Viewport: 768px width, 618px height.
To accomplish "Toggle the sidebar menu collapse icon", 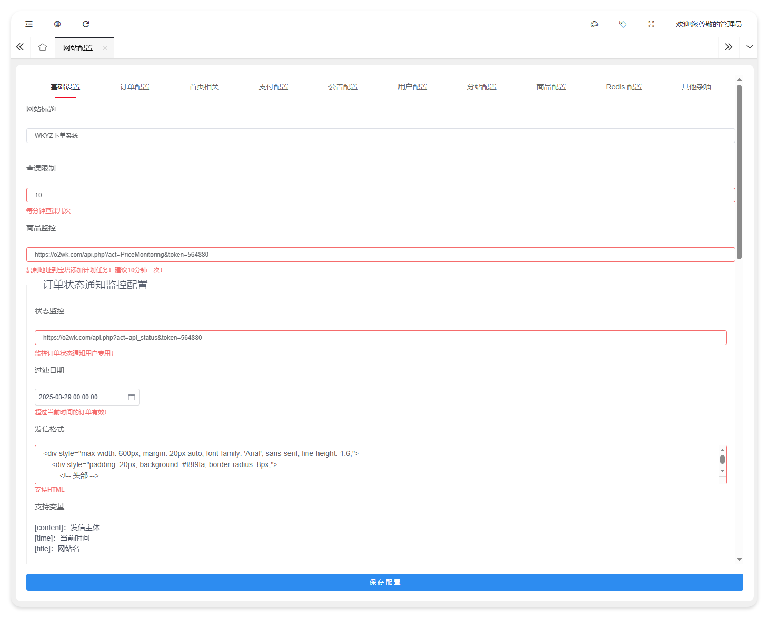I will (29, 24).
